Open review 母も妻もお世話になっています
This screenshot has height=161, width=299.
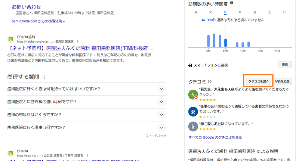pyautogui.click(x=226, y=124)
